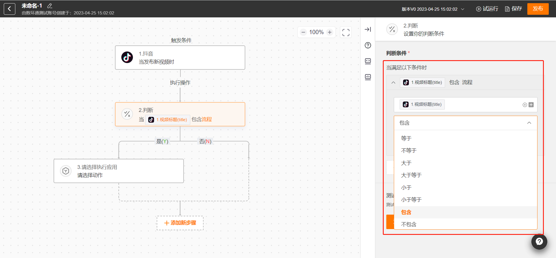This screenshot has height=258, width=556.
Task: Click the plus icon to insert variable
Action: (531, 105)
